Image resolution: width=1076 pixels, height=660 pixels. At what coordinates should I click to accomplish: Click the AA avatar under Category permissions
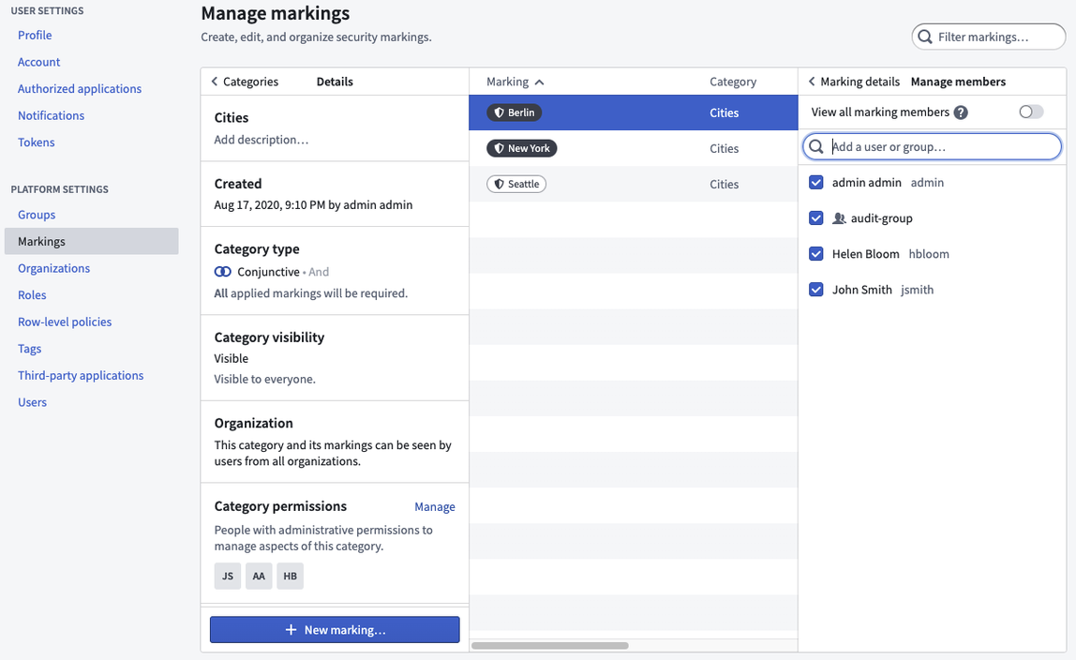259,577
